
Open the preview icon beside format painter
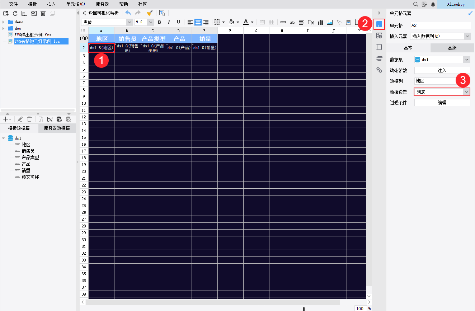pos(162,13)
